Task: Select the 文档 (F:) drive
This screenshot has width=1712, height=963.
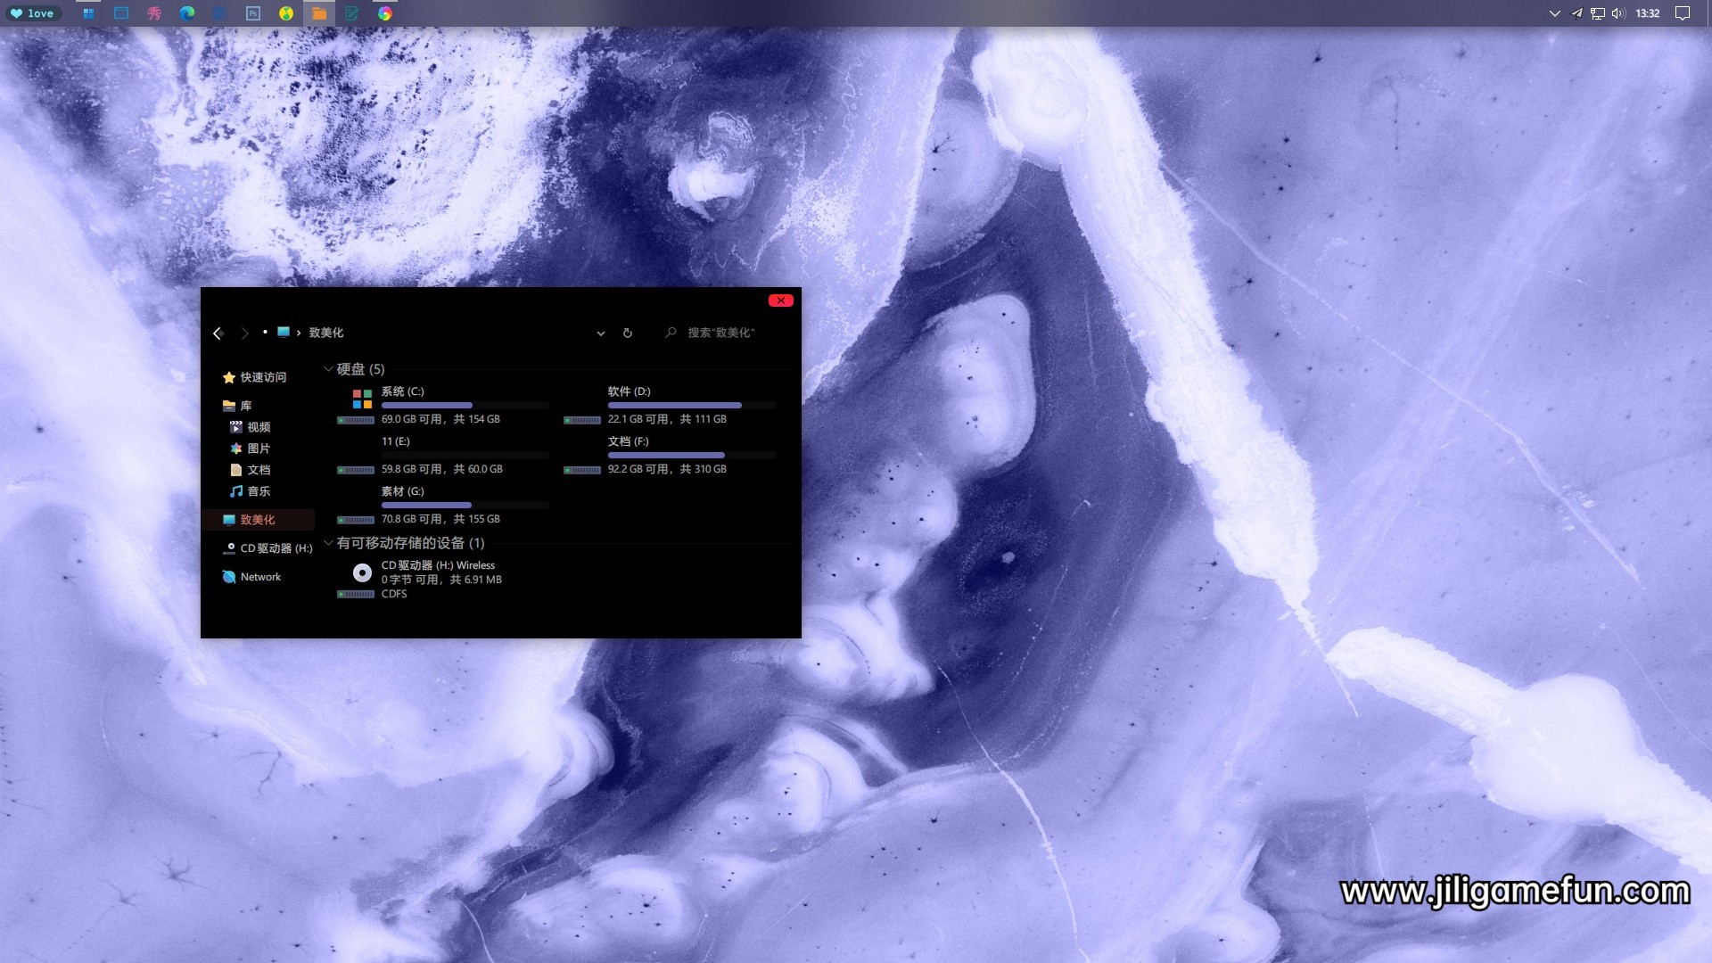Action: click(x=670, y=455)
